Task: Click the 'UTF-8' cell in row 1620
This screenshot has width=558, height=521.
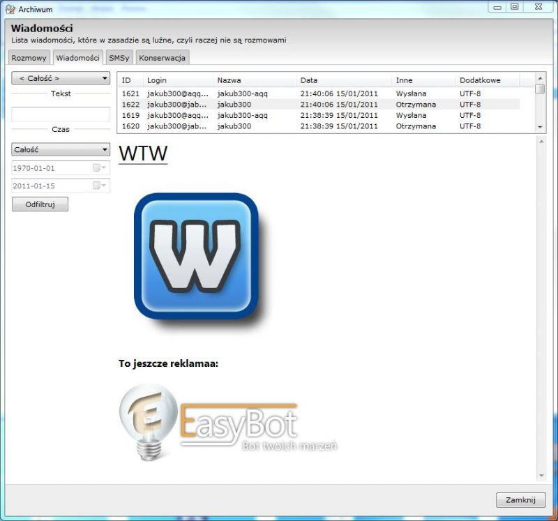Action: pyautogui.click(x=470, y=126)
